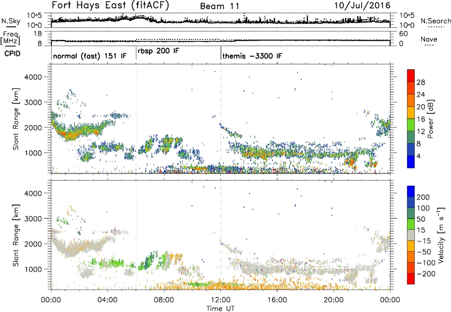Screen dimensions: 451x312
Task: Click the title 'Fort Hays East (fitACF)'
Action: coord(110,5)
